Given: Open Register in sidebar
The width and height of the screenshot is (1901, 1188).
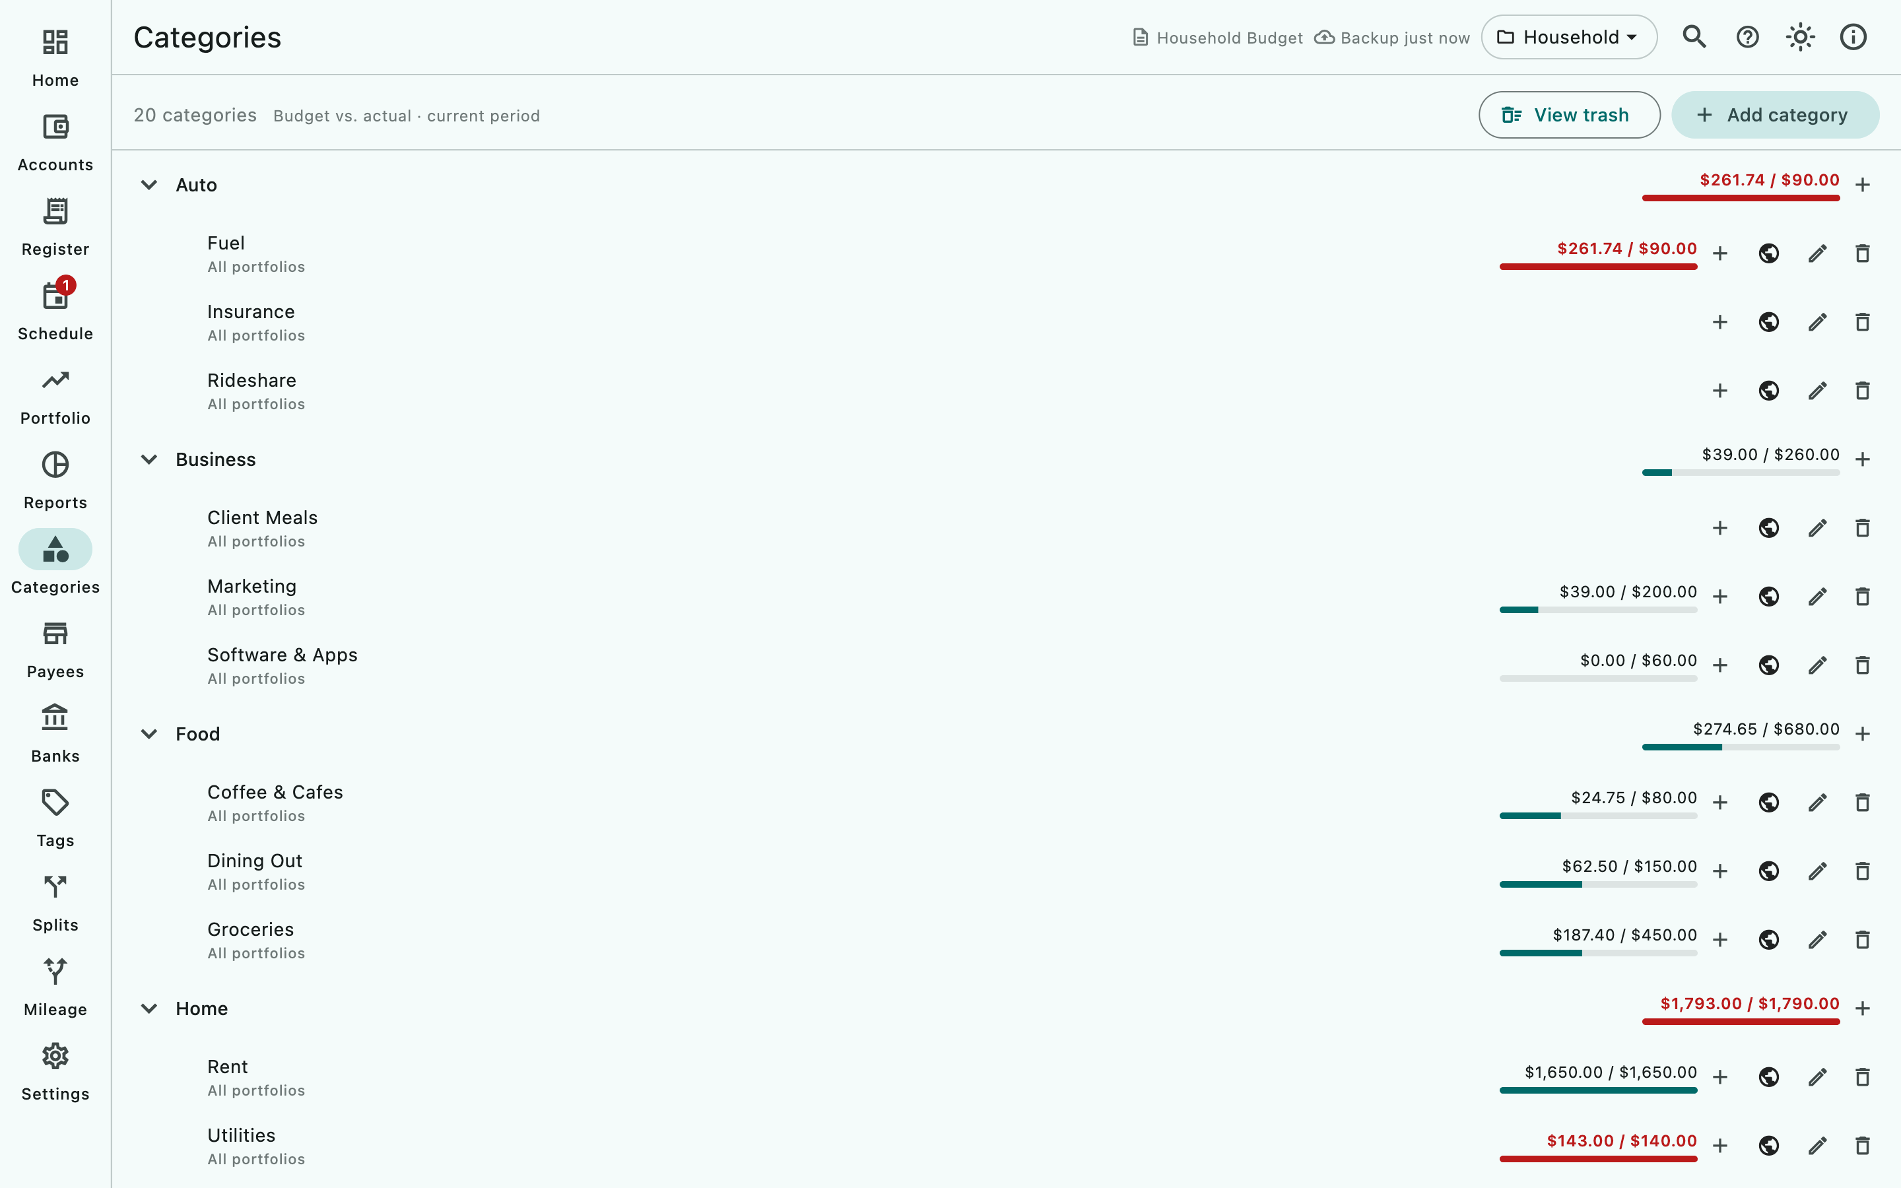Looking at the screenshot, I should (55, 227).
